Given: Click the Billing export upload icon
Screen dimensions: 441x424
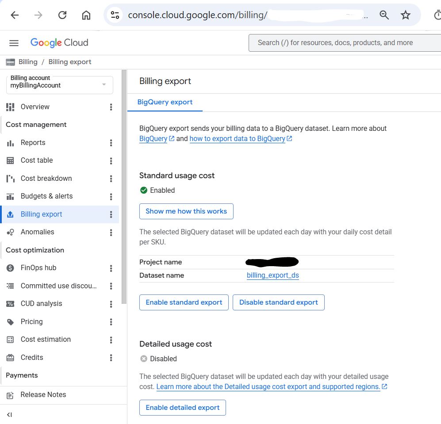Looking at the screenshot, I should 10,214.
